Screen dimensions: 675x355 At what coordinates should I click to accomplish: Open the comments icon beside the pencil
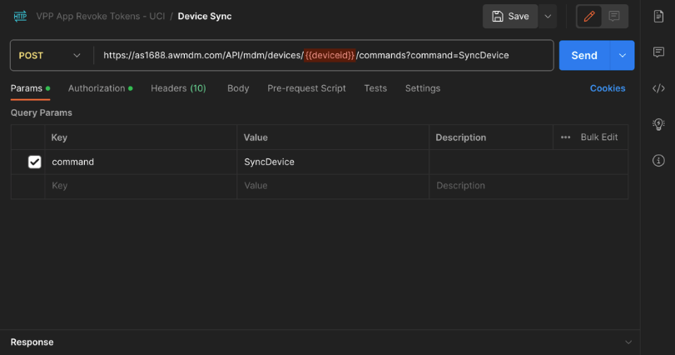(615, 16)
